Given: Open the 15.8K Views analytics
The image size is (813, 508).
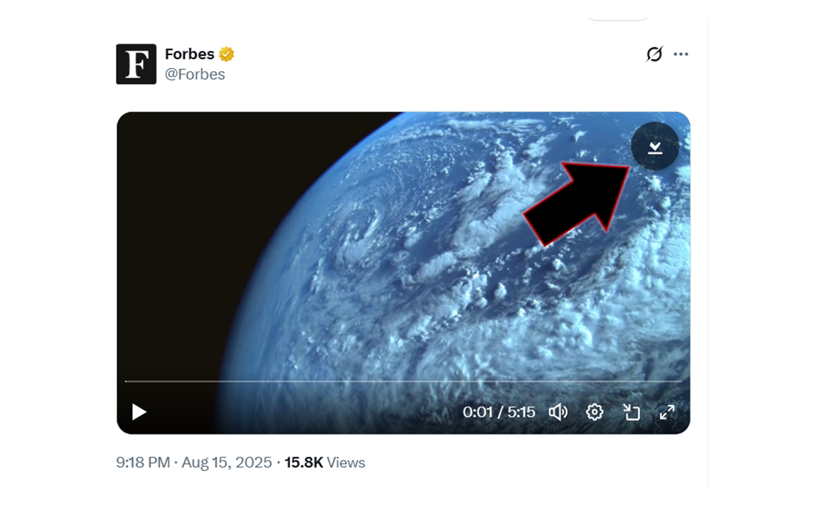Looking at the screenshot, I should click(x=325, y=462).
